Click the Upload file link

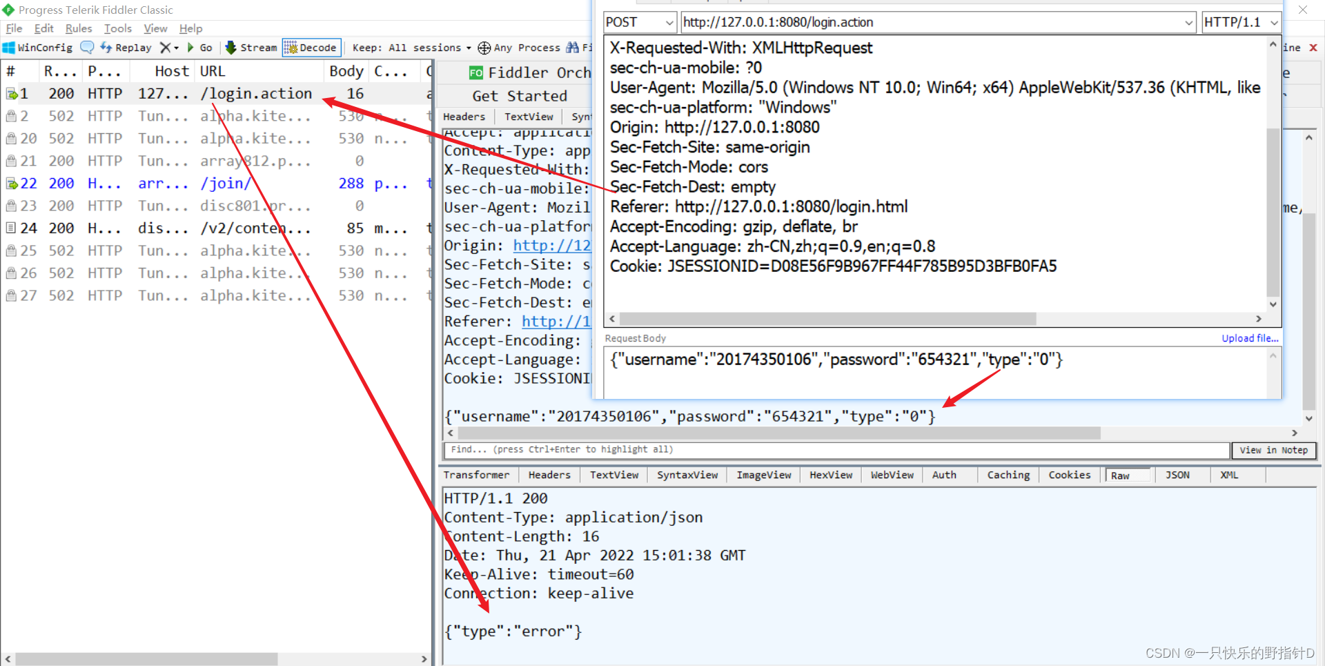pyautogui.click(x=1249, y=338)
